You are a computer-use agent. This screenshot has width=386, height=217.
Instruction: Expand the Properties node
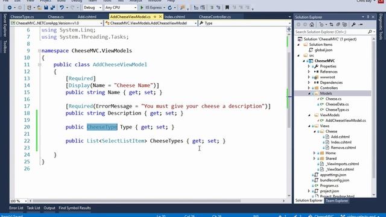click(309, 66)
